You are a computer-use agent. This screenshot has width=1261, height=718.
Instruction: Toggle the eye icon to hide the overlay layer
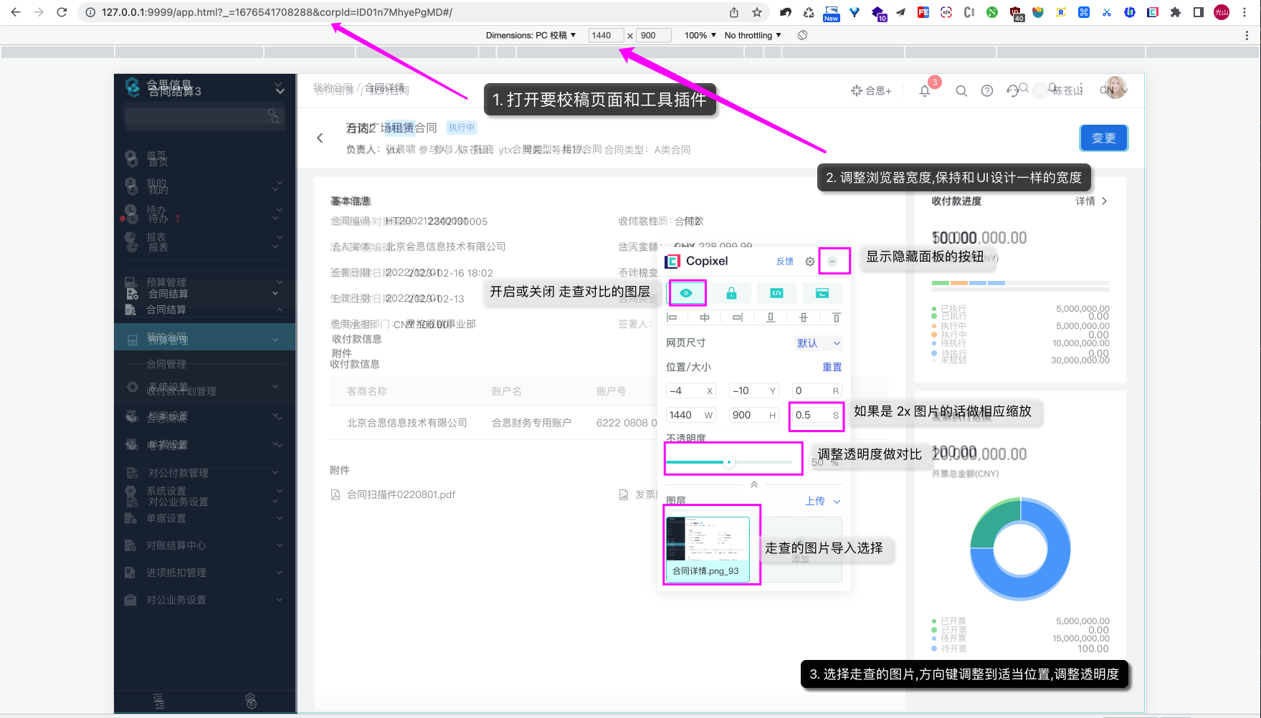click(687, 292)
